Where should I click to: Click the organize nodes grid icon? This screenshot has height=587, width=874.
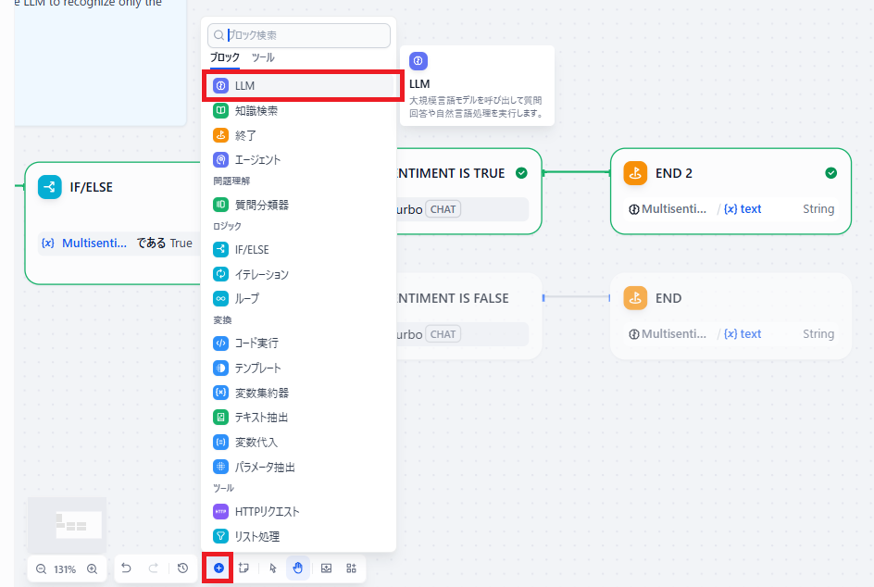(x=352, y=568)
